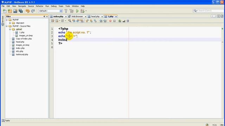Click the Debug Project icon
This screenshot has width=225, height=126.
click(x=83, y=11)
